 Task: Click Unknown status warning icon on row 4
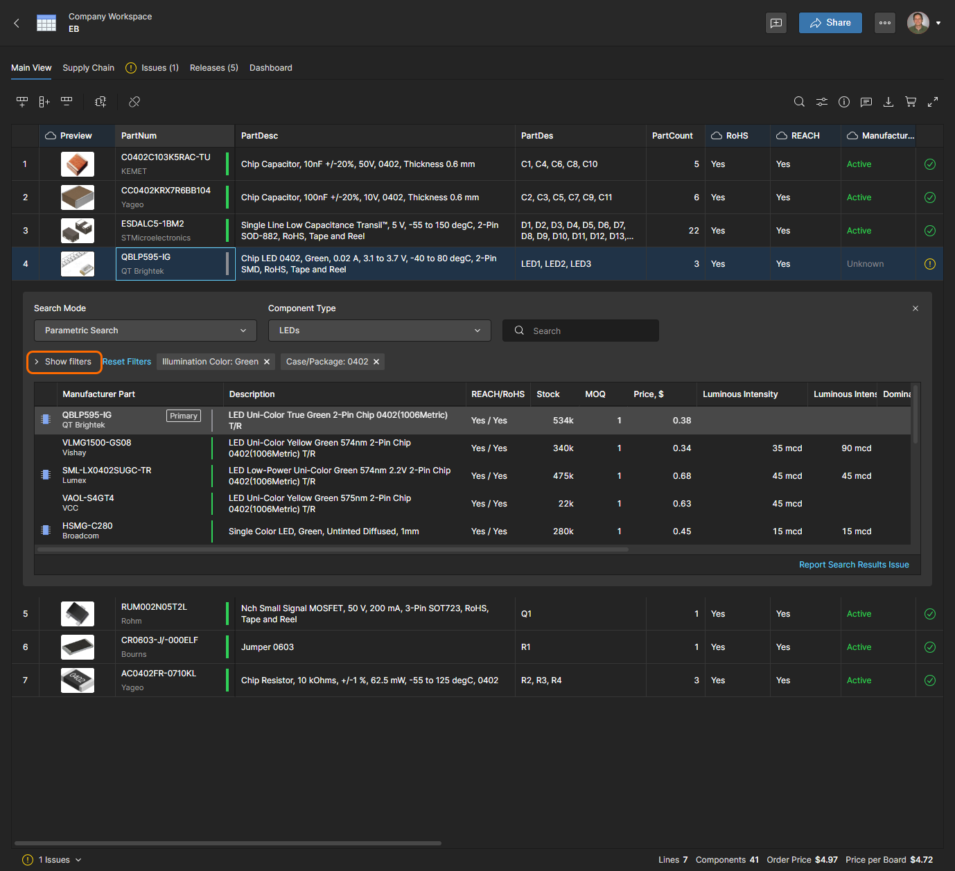930,264
